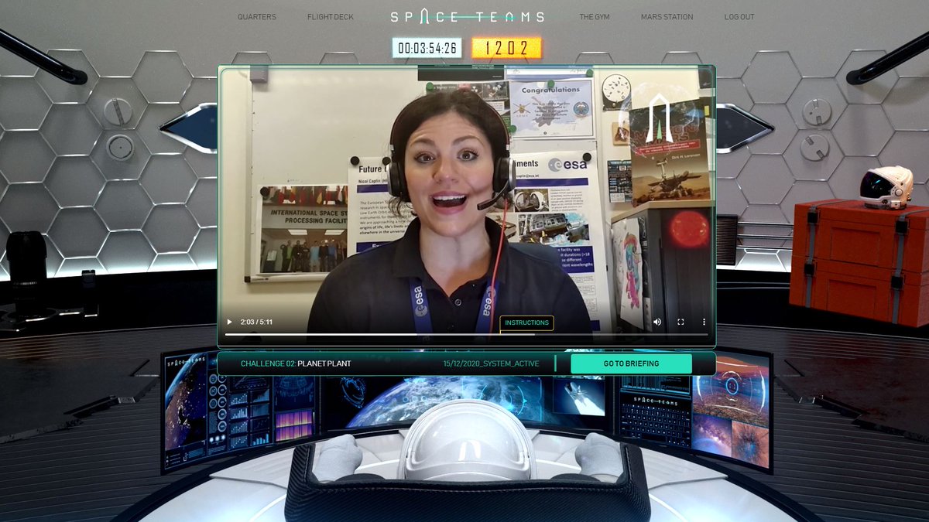The height and width of the screenshot is (522, 929).
Task: Select the mission timer 00:03:54:26
Action: point(428,48)
